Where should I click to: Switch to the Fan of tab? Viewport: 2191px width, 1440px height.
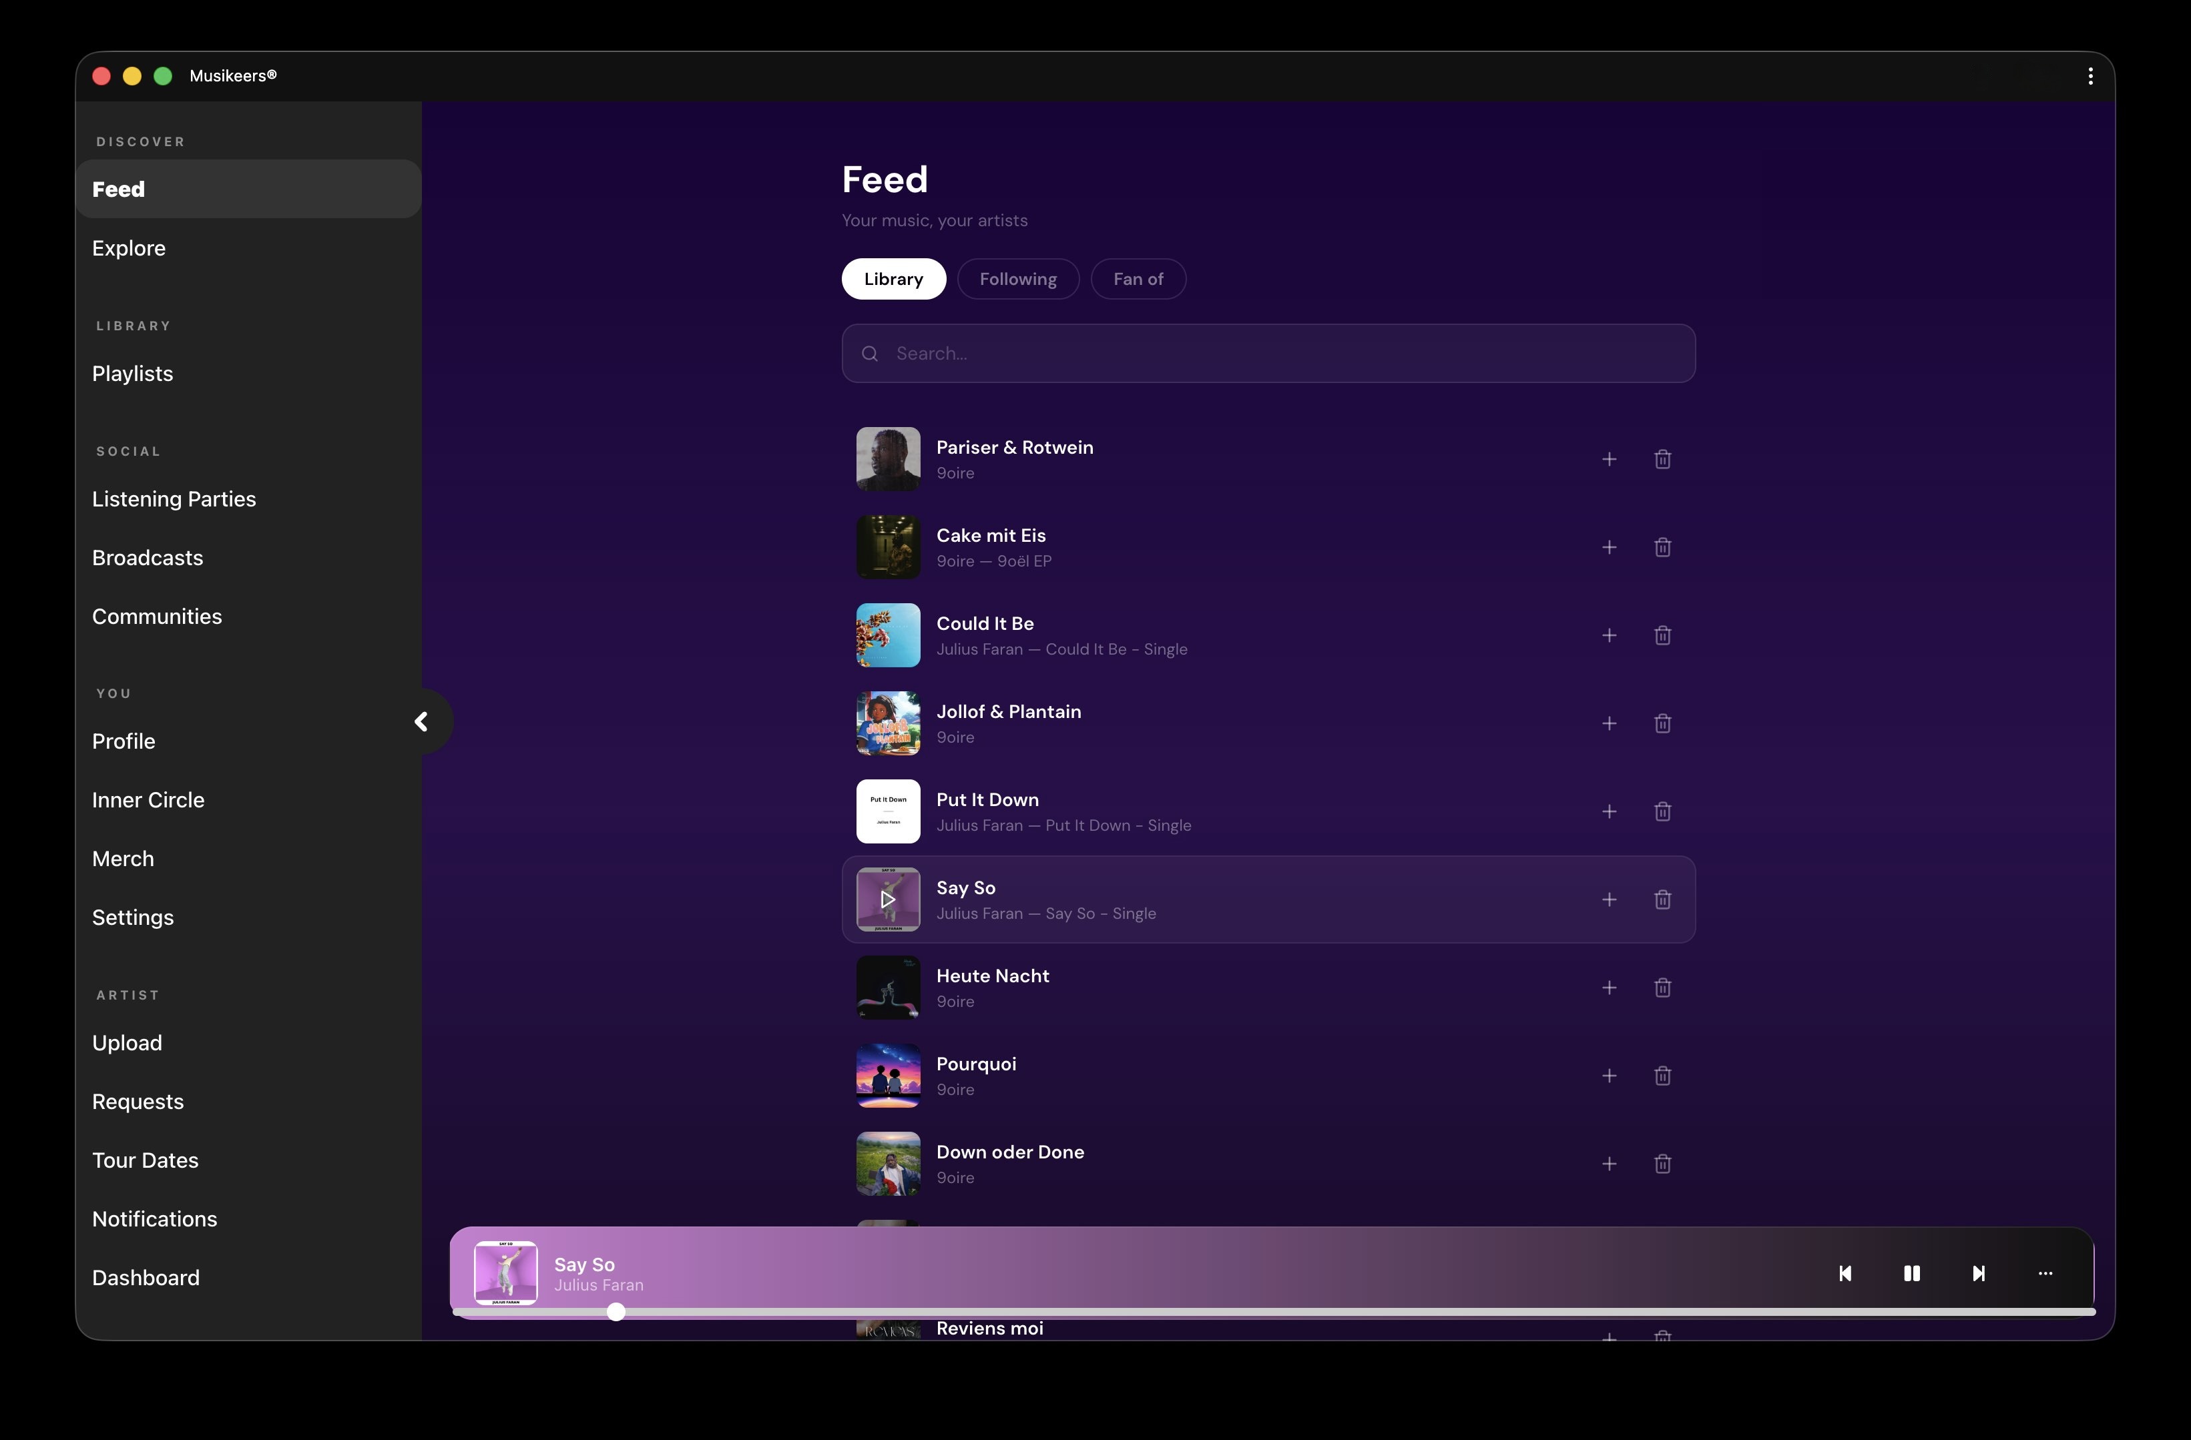click(x=1138, y=279)
